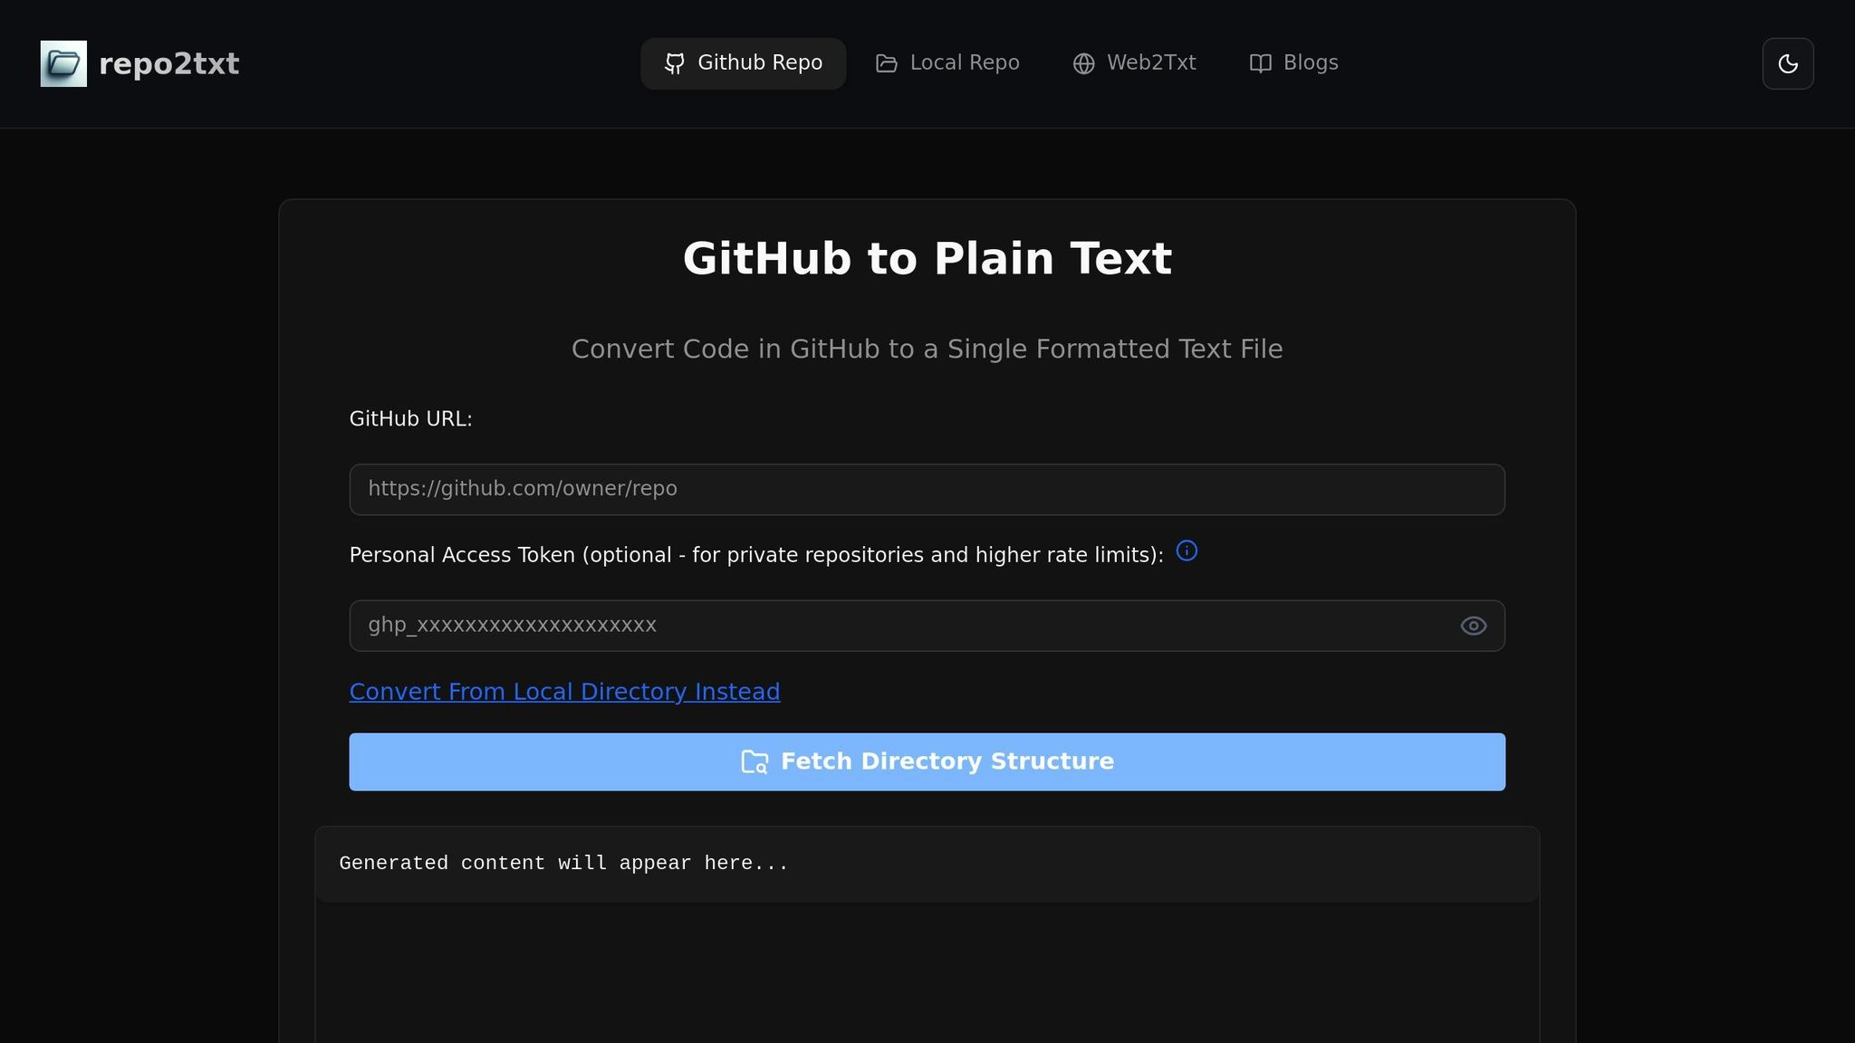Click the book icon beside Blogs
The height and width of the screenshot is (1043, 1855).
pyautogui.click(x=1260, y=63)
